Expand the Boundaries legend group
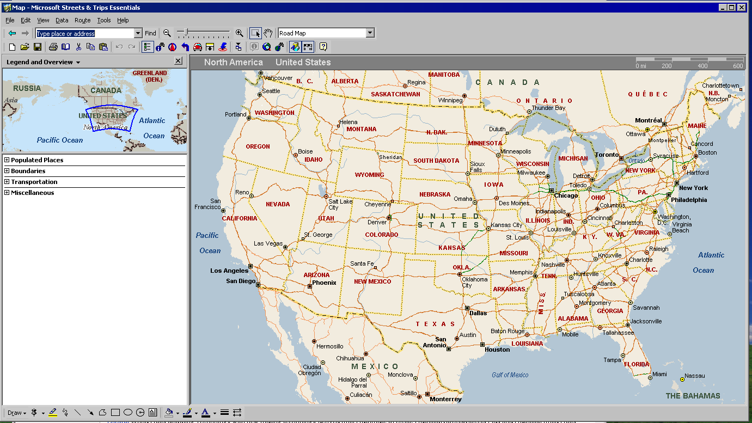Image resolution: width=752 pixels, height=423 pixels. 7,171
